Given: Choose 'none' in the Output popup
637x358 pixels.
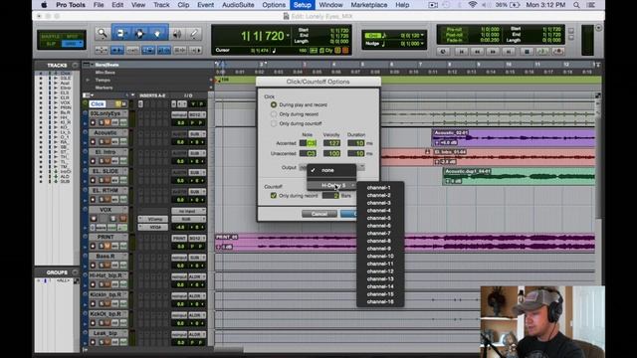Looking at the screenshot, I should 331,170.
